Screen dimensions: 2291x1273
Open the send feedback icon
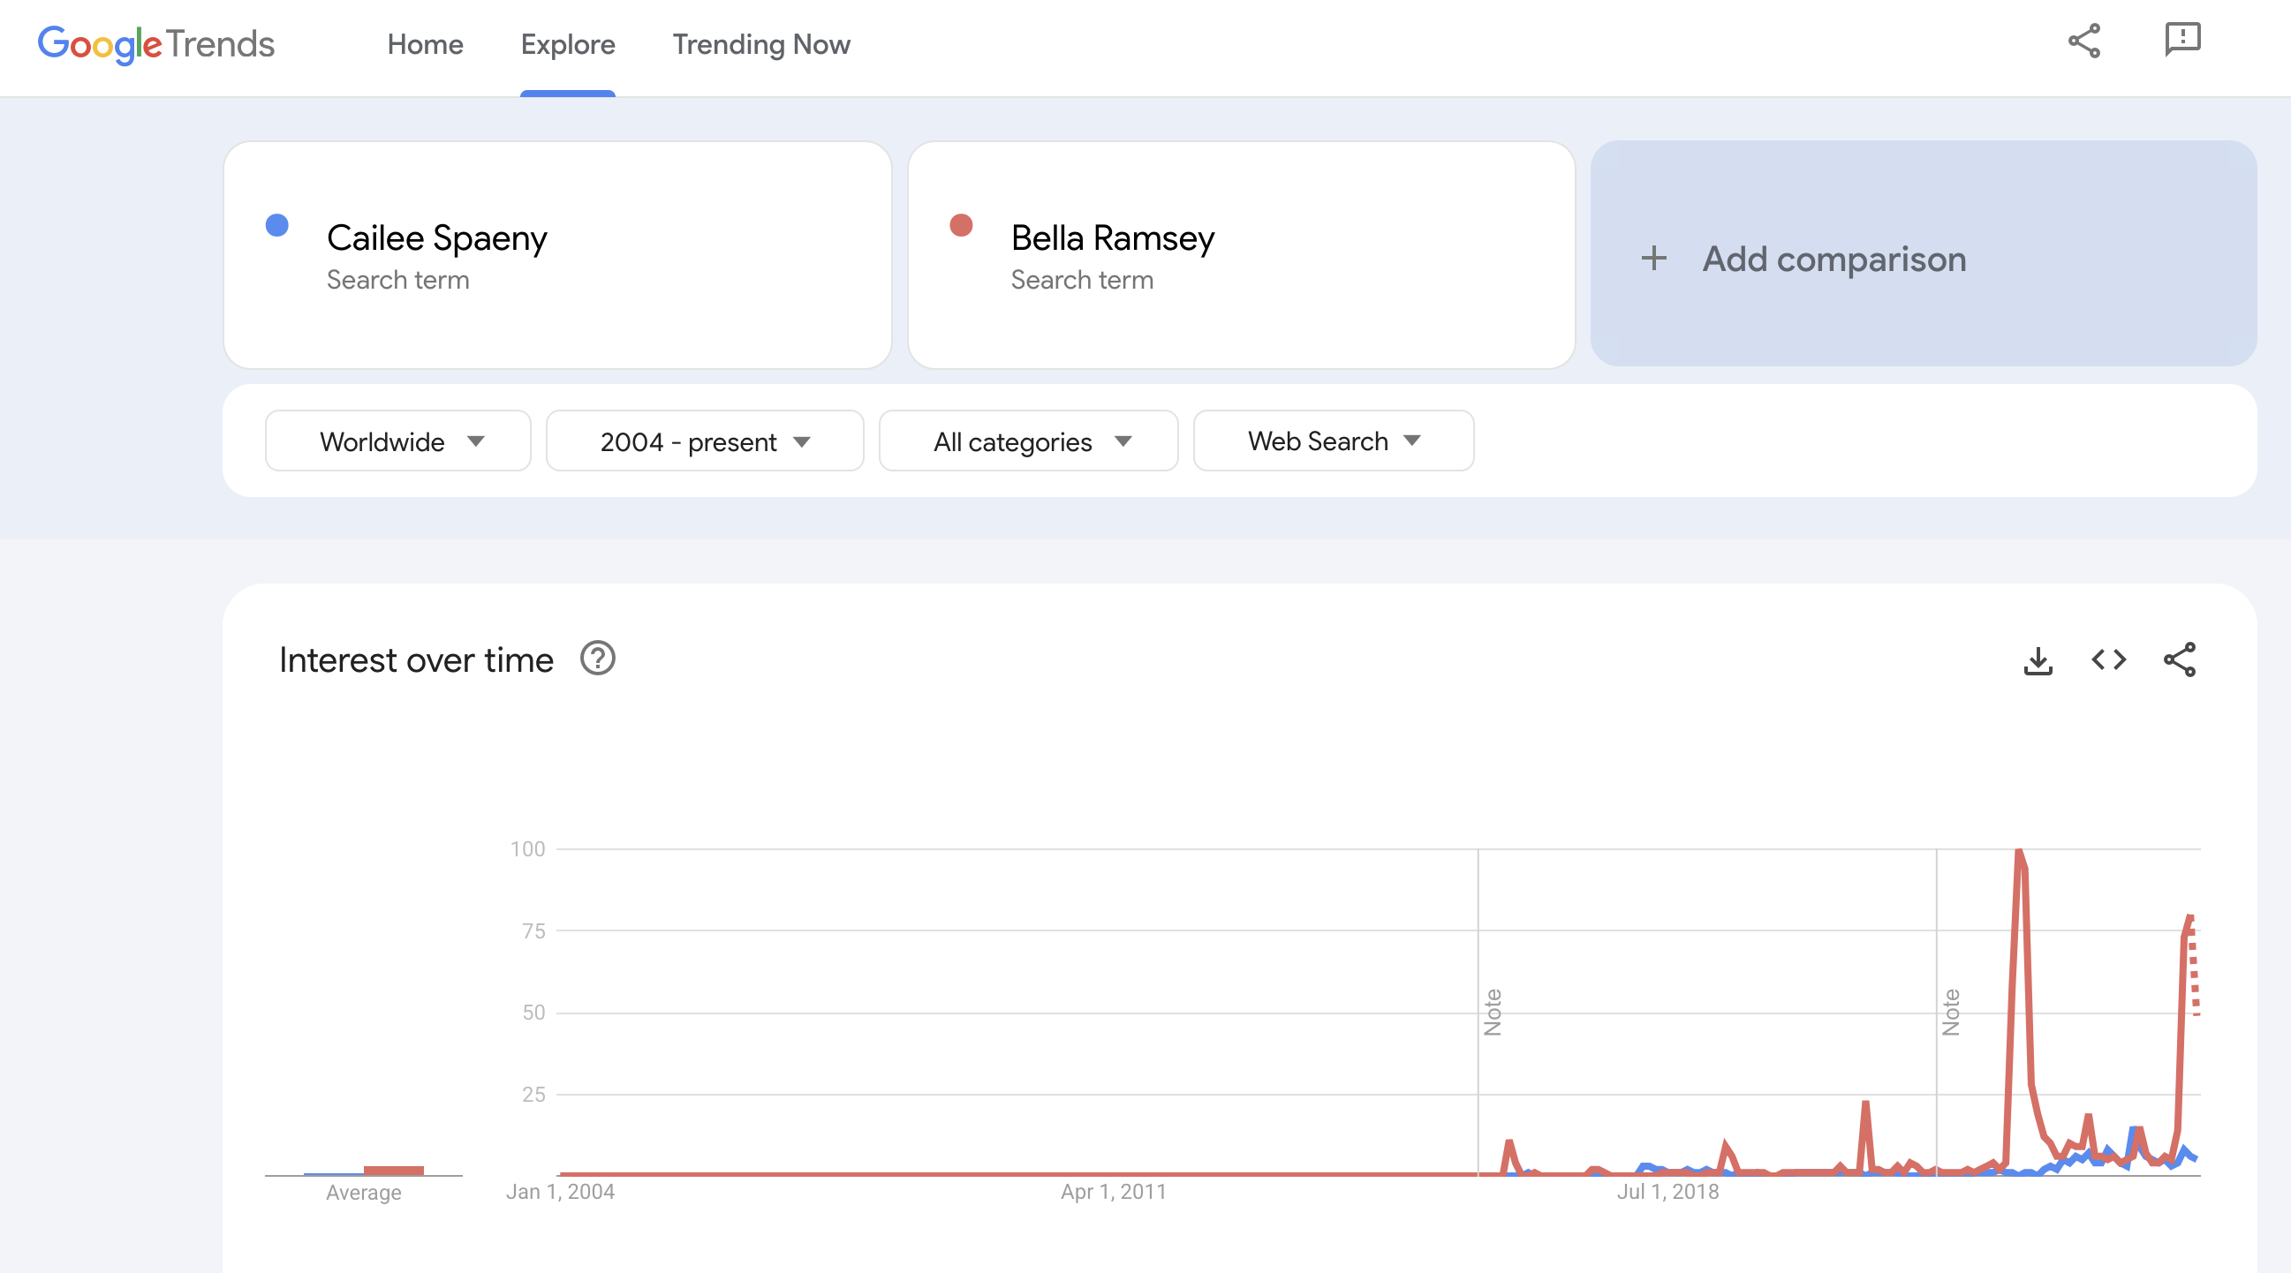(x=2181, y=41)
